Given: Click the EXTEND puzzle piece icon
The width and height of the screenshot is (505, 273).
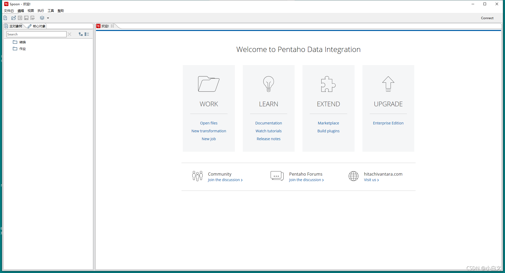Looking at the screenshot, I should pyautogui.click(x=328, y=84).
